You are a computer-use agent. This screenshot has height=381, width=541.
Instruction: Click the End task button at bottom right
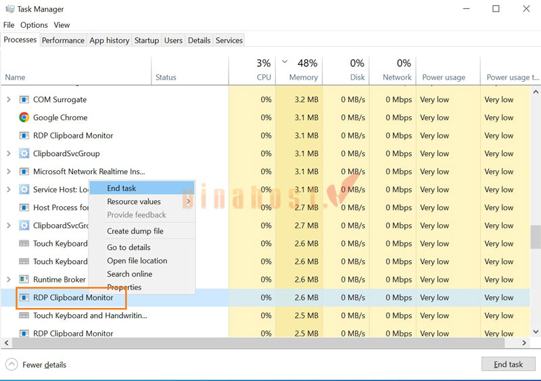pyautogui.click(x=508, y=364)
